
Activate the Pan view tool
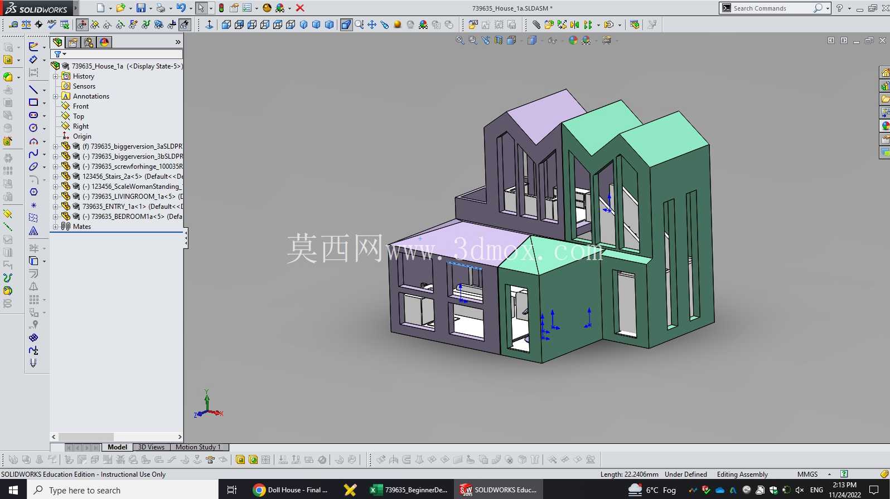(x=372, y=25)
